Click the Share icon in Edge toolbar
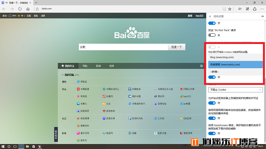 (x=255, y=9)
